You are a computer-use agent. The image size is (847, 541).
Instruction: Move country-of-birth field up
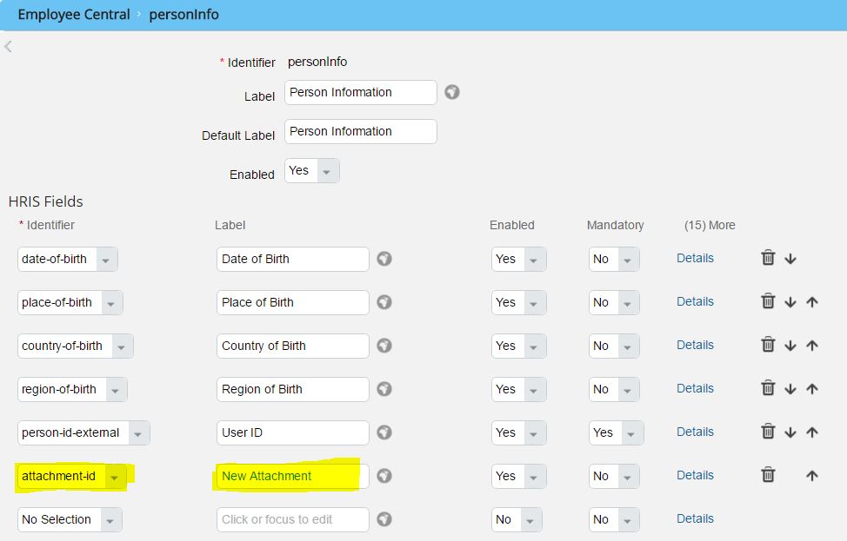(x=812, y=346)
